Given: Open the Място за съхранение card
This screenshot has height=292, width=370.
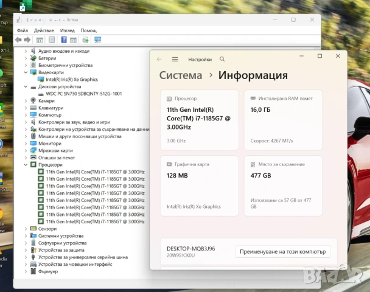Looking at the screenshot, I should click(283, 186).
